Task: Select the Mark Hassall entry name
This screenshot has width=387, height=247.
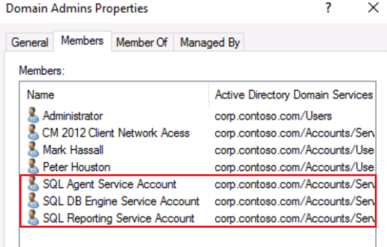Action: point(73,150)
